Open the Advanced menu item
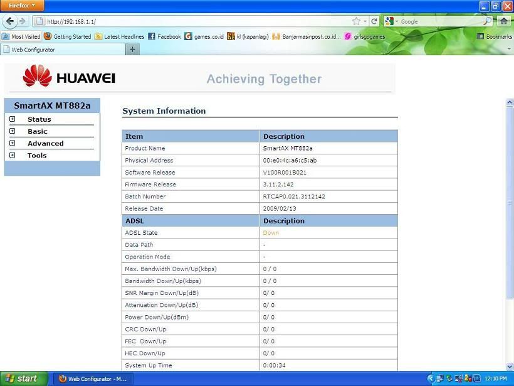The height and width of the screenshot is (386, 514). [46, 144]
